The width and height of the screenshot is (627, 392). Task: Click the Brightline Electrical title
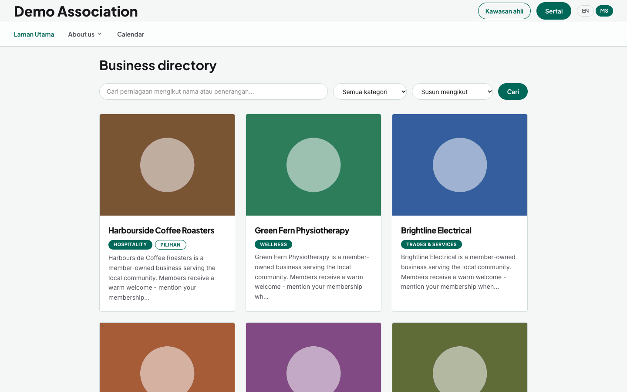[436, 230]
